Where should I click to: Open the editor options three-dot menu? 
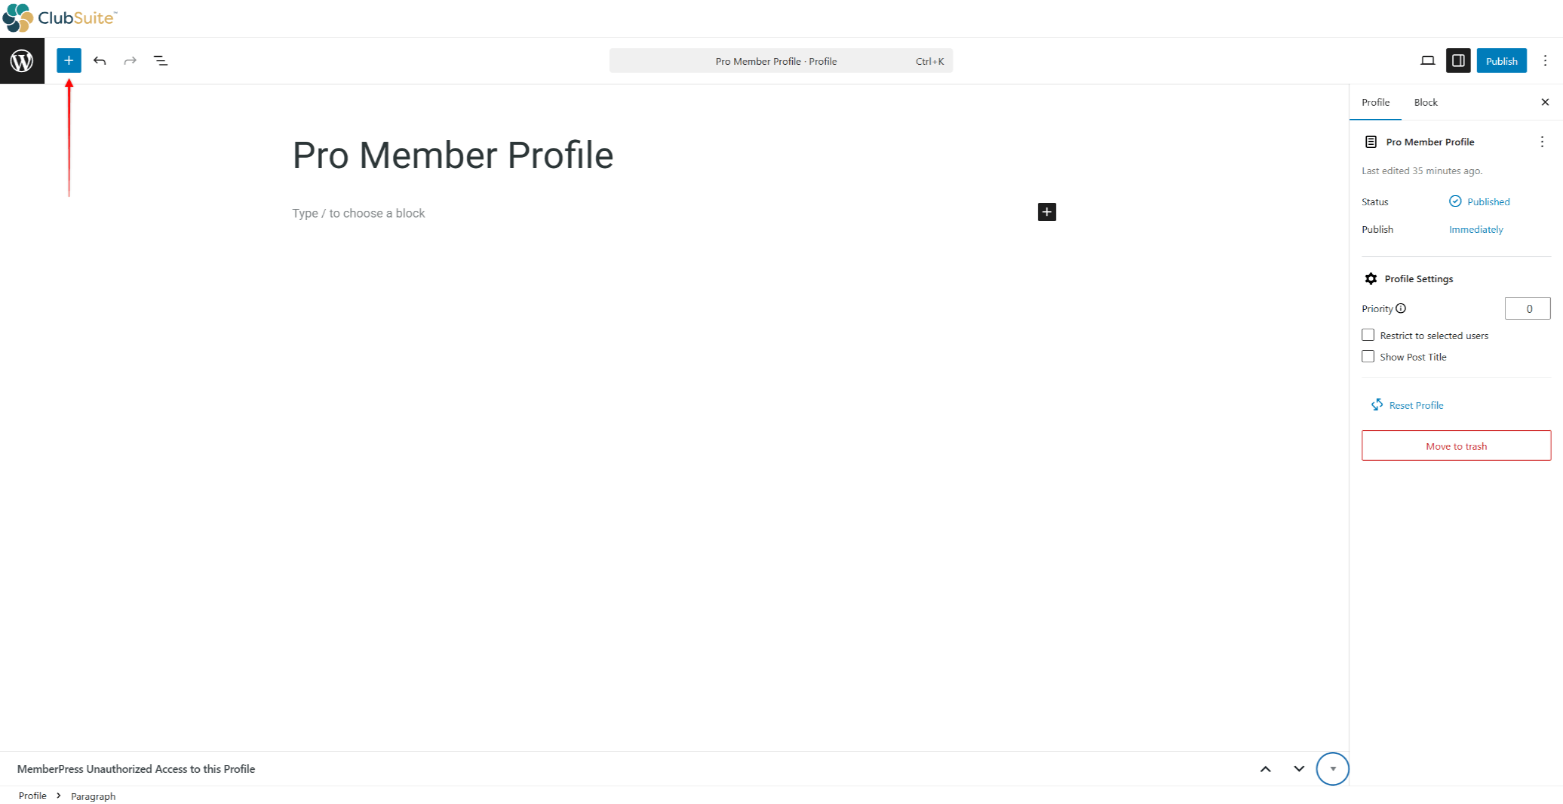point(1545,60)
